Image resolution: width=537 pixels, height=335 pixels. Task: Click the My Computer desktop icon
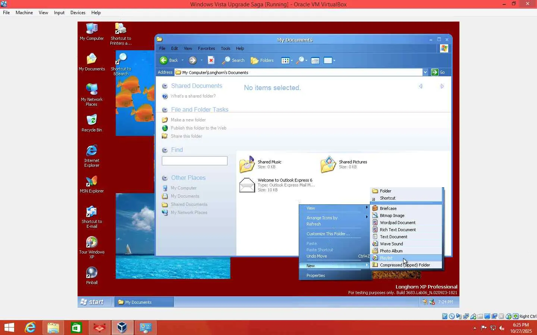tap(92, 32)
